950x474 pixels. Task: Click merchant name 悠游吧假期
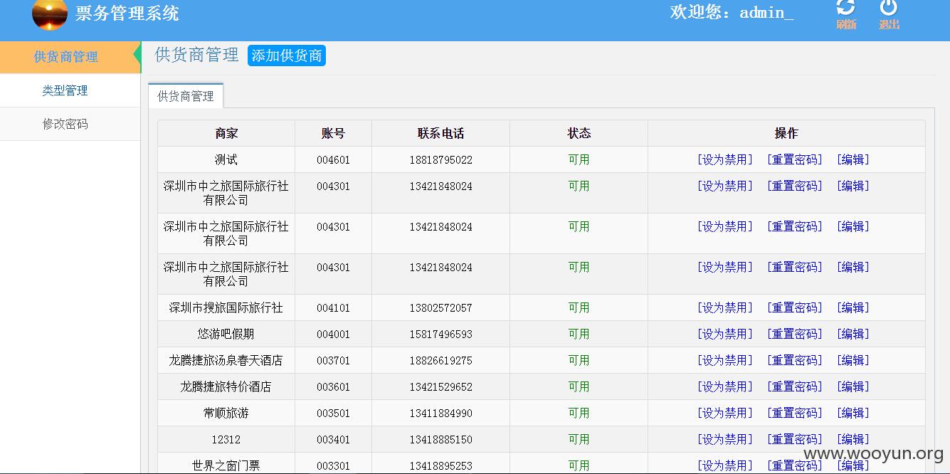(226, 334)
